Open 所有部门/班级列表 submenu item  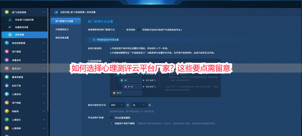25,20
